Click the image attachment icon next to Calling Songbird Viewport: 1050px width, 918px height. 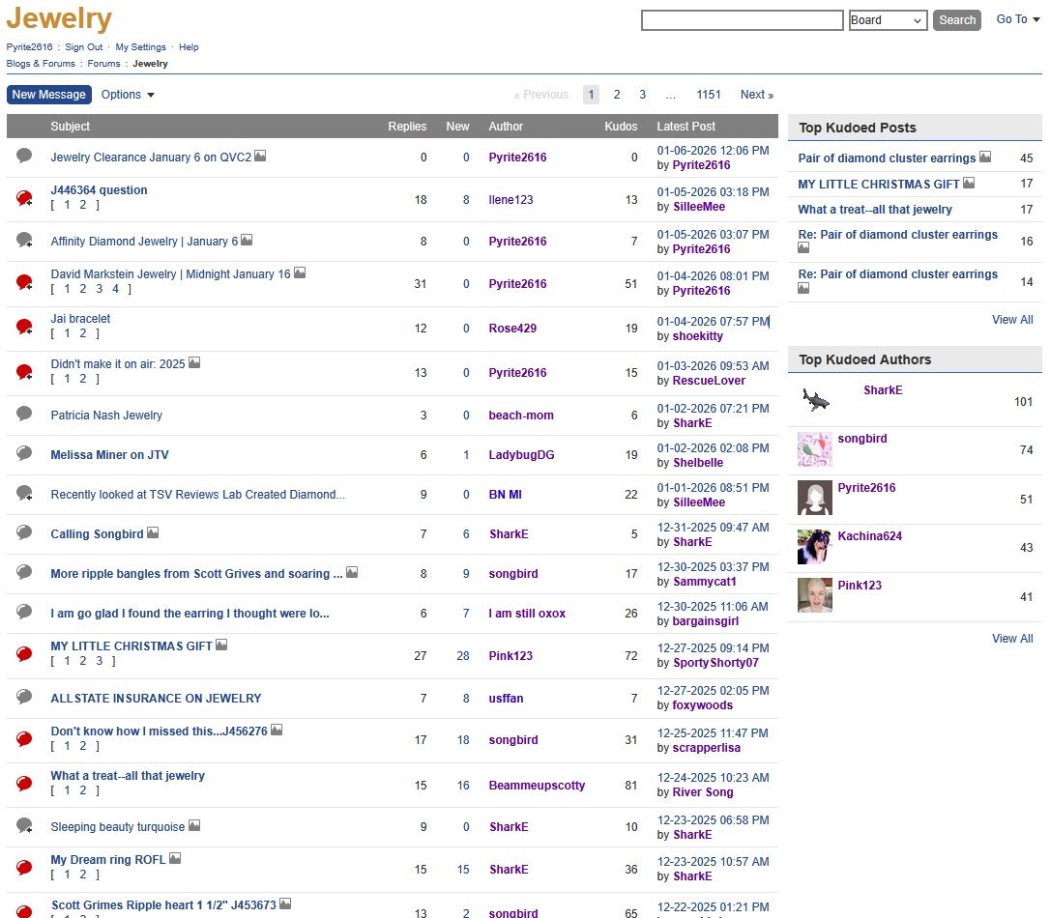click(153, 533)
